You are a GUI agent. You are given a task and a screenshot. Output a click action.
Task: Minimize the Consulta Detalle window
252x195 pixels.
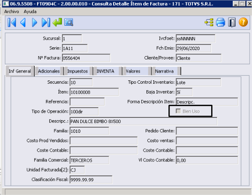point(236,4)
